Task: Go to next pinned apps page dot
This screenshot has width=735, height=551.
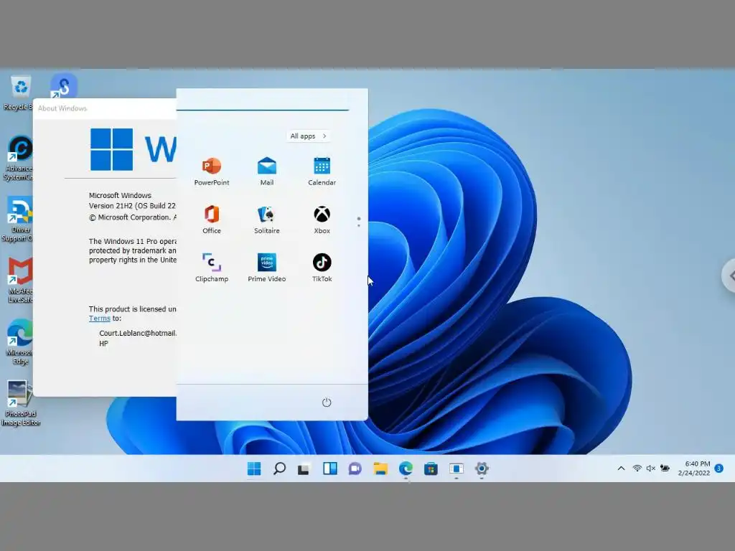Action: [359, 225]
